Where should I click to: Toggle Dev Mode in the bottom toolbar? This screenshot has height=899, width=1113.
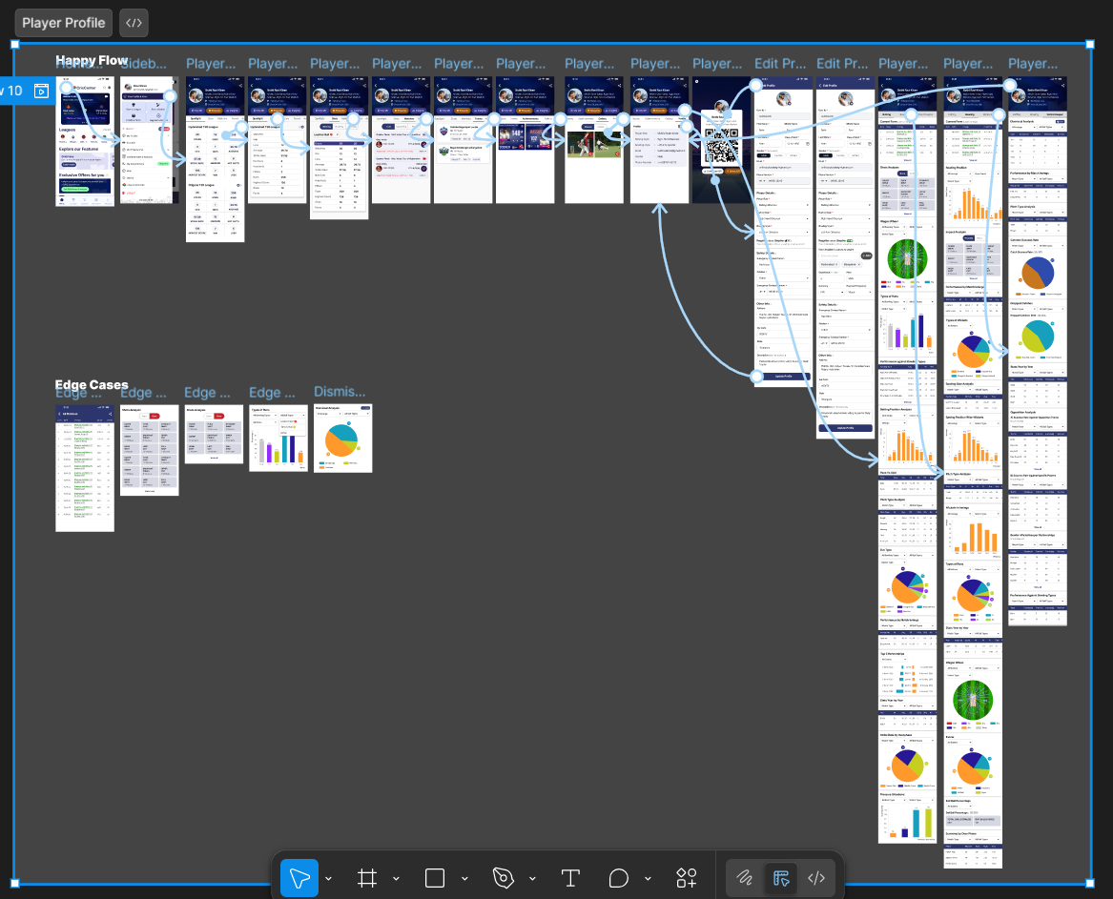pyautogui.click(x=816, y=878)
